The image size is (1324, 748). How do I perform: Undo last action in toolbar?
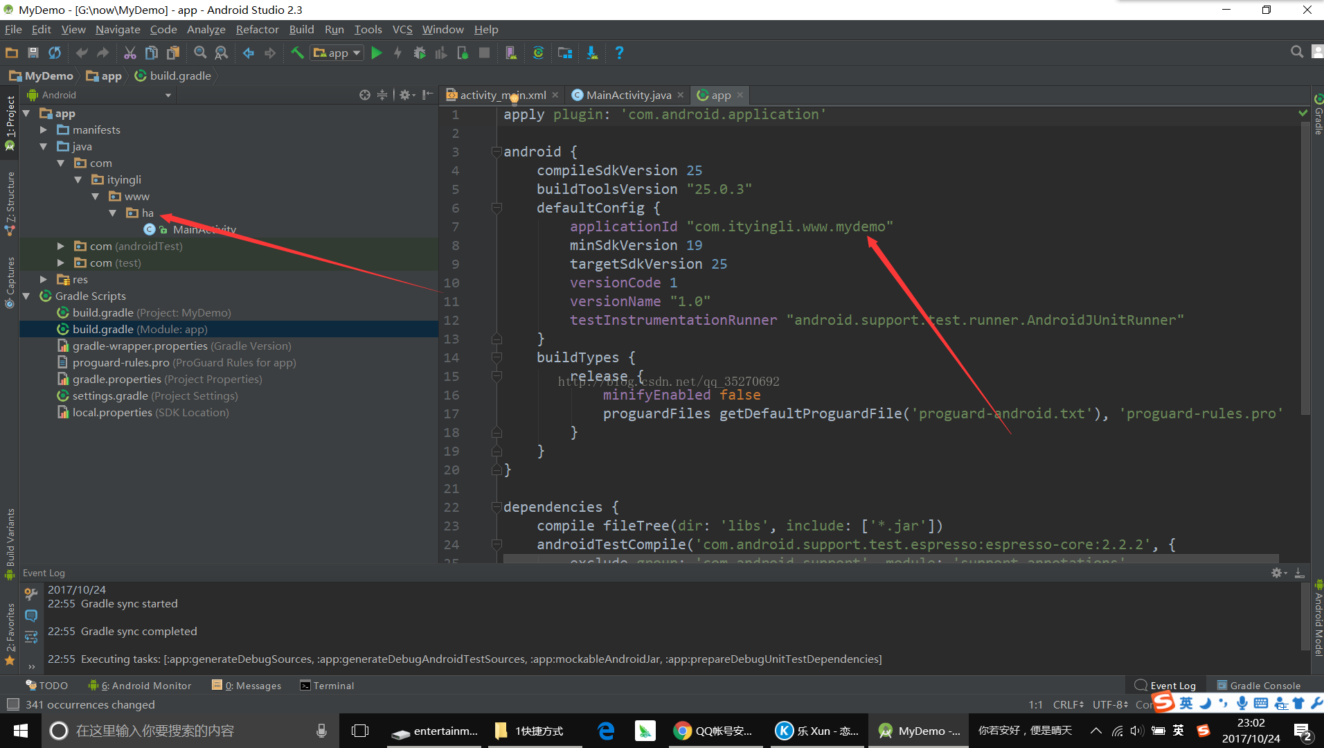pyautogui.click(x=82, y=53)
